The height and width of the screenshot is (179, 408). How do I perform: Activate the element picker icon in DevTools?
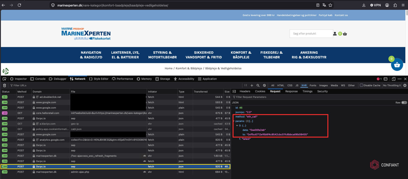[4, 79]
